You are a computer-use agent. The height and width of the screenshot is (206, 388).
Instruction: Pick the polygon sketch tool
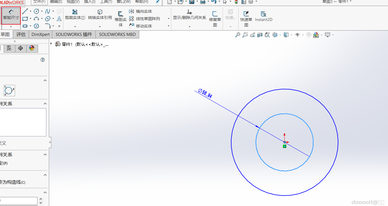[36, 26]
